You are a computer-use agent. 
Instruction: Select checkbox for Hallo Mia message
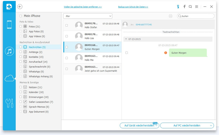(67, 58)
